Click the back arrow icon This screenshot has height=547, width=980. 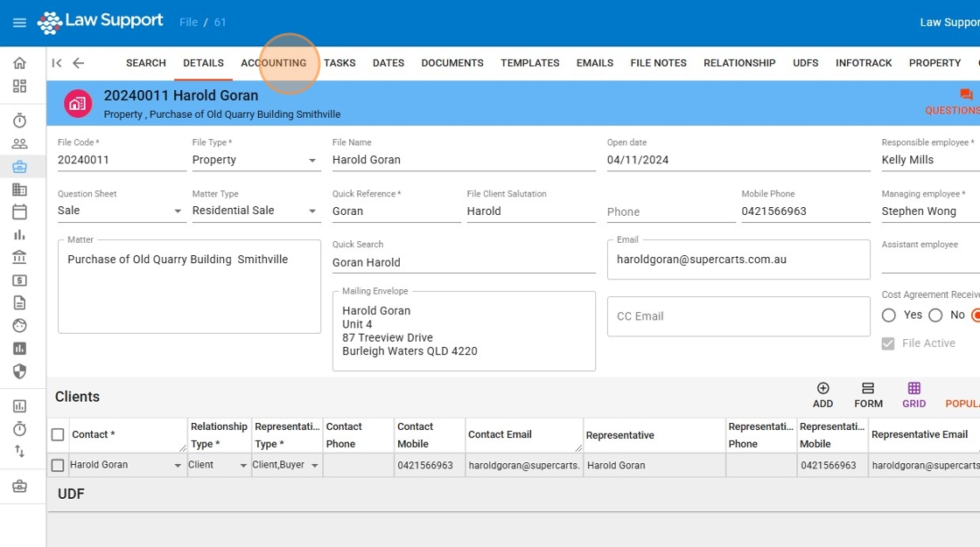pyautogui.click(x=79, y=63)
